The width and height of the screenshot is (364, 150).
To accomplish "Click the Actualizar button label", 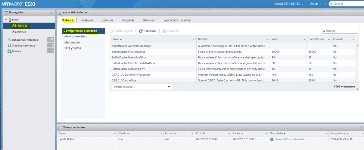I will tap(150, 31).
